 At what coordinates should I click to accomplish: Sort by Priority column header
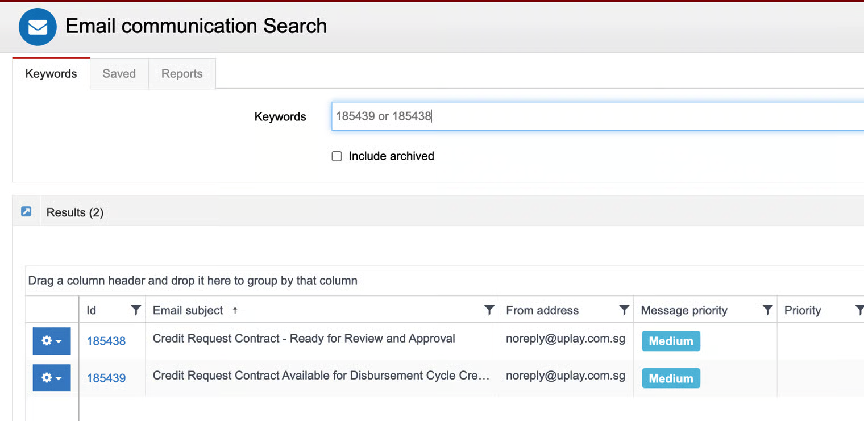[x=803, y=310]
